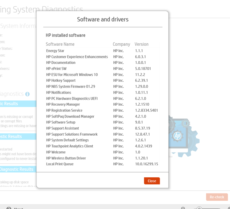
Task: Click the Version column header
Action: (x=141, y=44)
